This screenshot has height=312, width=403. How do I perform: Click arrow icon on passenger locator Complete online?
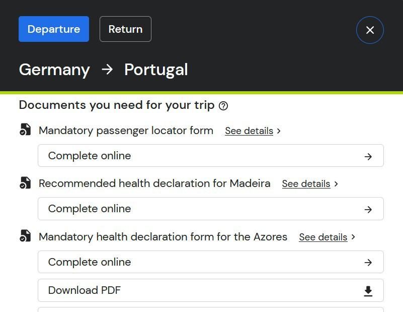368,157
